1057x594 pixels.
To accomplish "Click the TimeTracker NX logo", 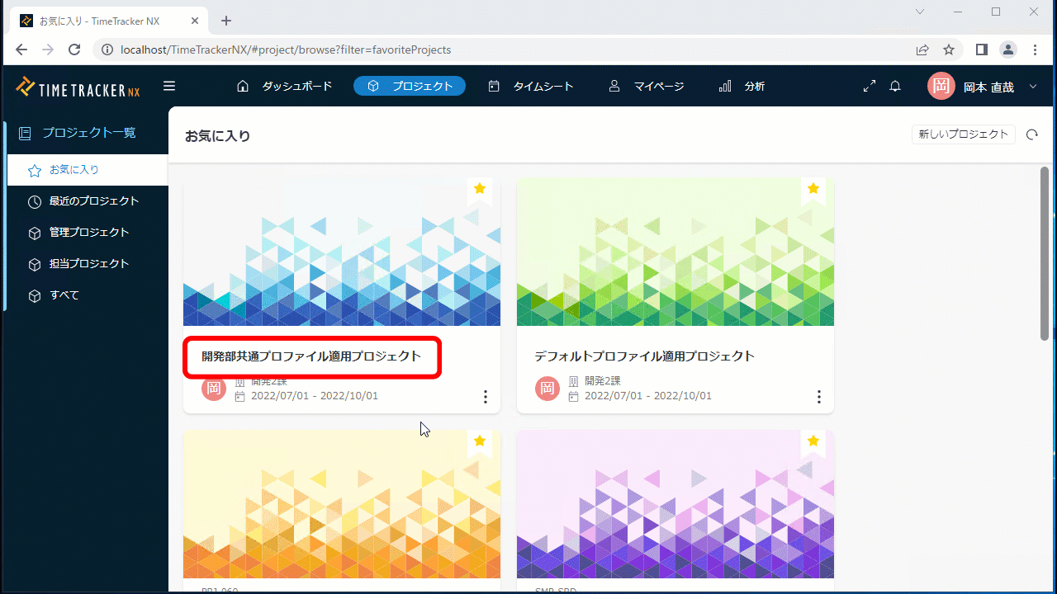I will click(78, 87).
